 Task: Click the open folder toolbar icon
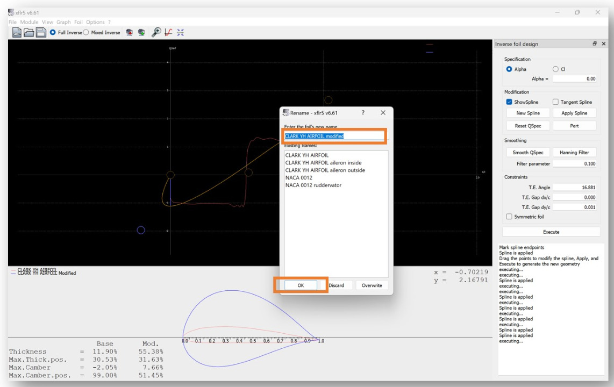(29, 32)
